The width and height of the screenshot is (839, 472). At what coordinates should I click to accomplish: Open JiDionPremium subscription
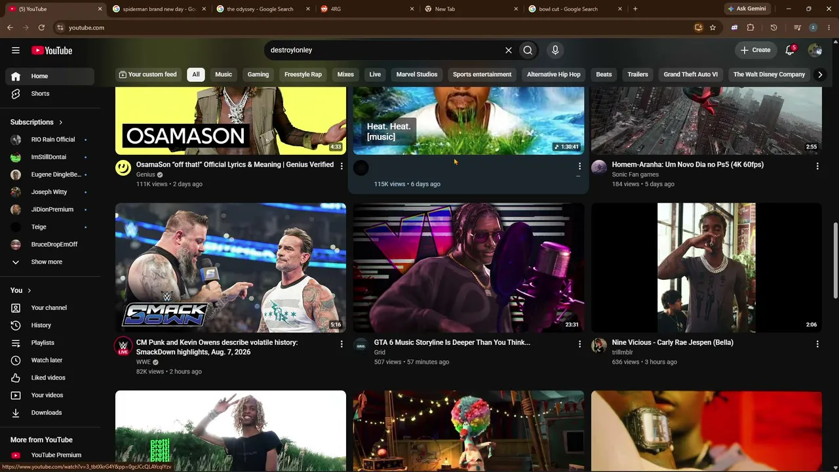[50, 210]
